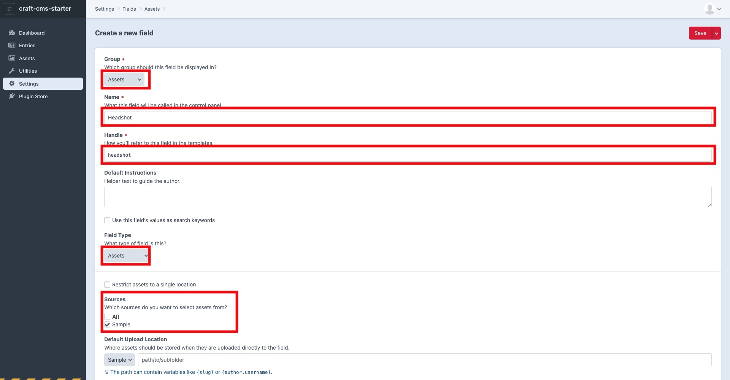The height and width of the screenshot is (380, 730).
Task: Click Fields breadcrumb link
Action: [129, 9]
